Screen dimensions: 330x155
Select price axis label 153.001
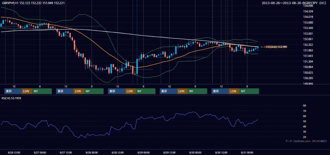tap(308, 34)
